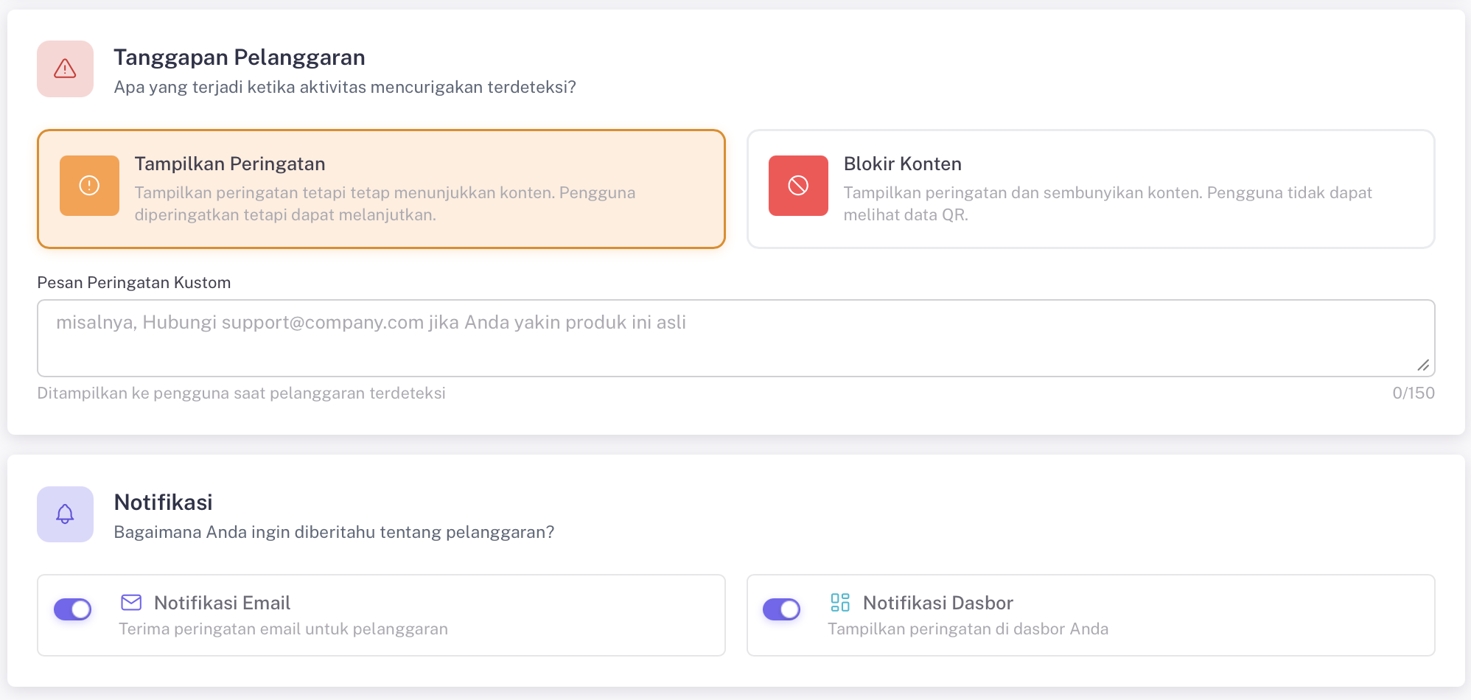The image size is (1471, 700).
Task: Click the envelope icon beside Notifikasi Email
Action: click(131, 603)
